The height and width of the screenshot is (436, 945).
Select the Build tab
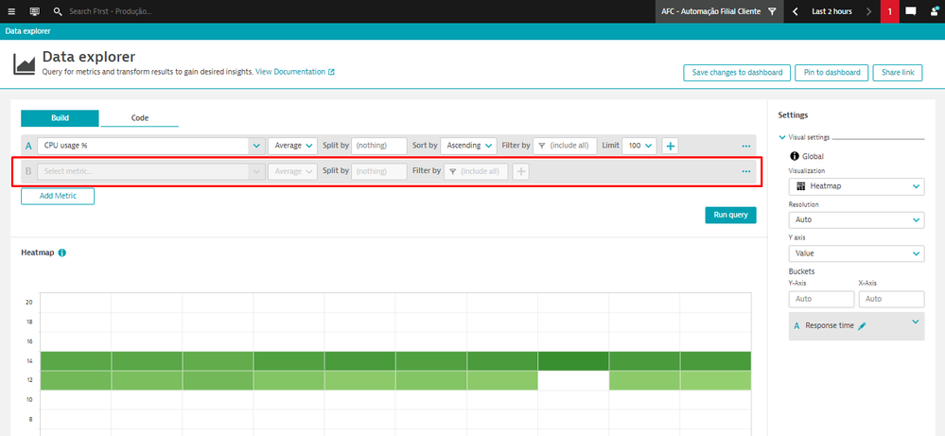60,118
